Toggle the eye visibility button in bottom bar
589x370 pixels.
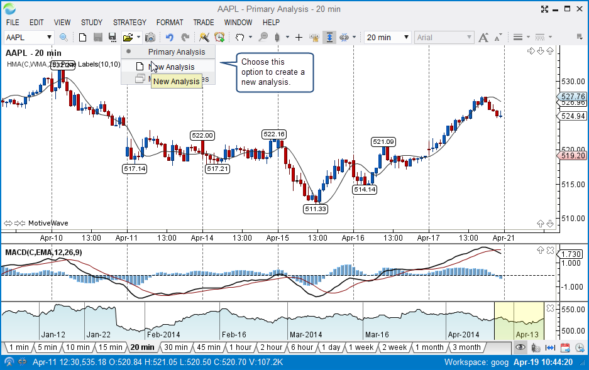point(520,347)
